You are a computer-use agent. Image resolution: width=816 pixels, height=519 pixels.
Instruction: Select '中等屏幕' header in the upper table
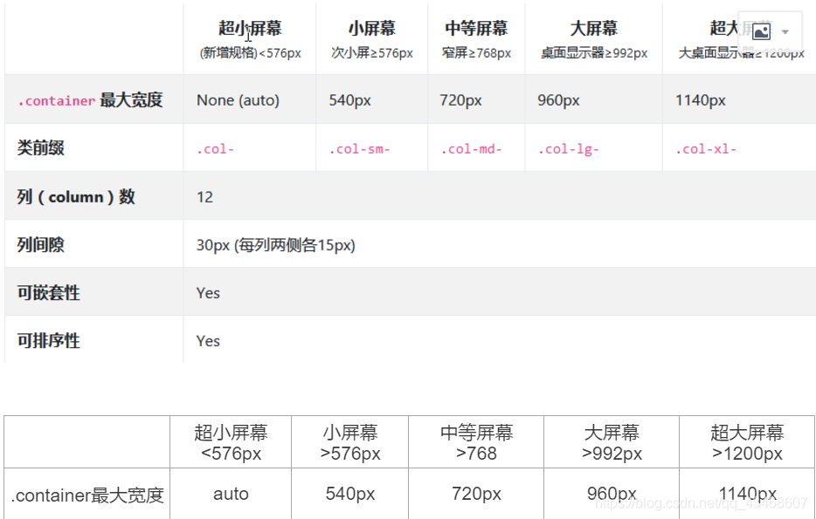coord(476,28)
